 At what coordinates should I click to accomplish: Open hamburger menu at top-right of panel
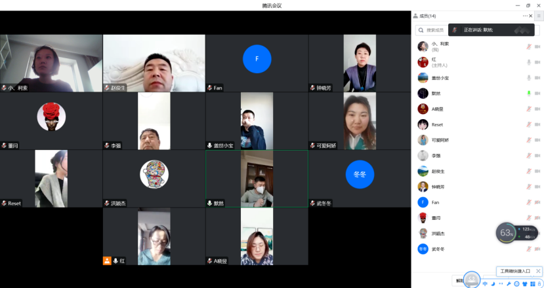(539, 16)
